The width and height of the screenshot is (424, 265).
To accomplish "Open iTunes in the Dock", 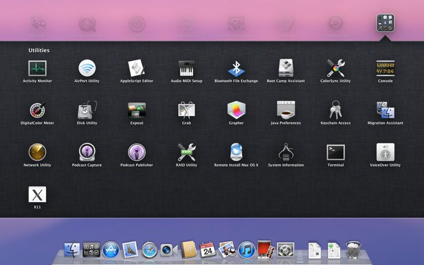I will tap(246, 250).
